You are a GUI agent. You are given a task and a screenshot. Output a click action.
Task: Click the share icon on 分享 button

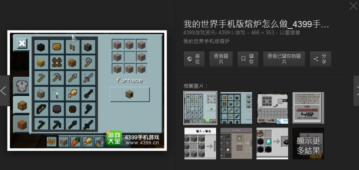coord(316,59)
